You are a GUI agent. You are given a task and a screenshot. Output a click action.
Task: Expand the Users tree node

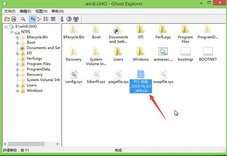pos(17,86)
